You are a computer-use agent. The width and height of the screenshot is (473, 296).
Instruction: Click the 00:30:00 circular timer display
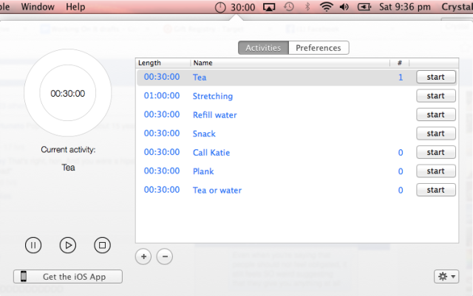point(68,94)
